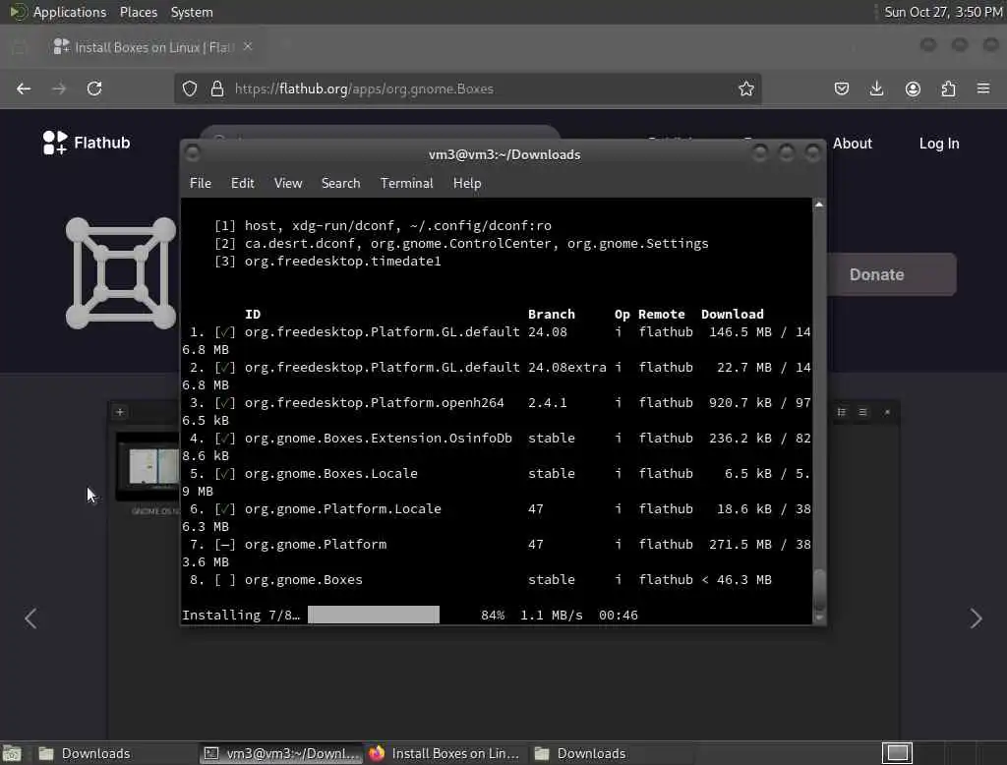The width and height of the screenshot is (1007, 765).
Task: Open terminal Edit menu
Action: click(x=242, y=183)
